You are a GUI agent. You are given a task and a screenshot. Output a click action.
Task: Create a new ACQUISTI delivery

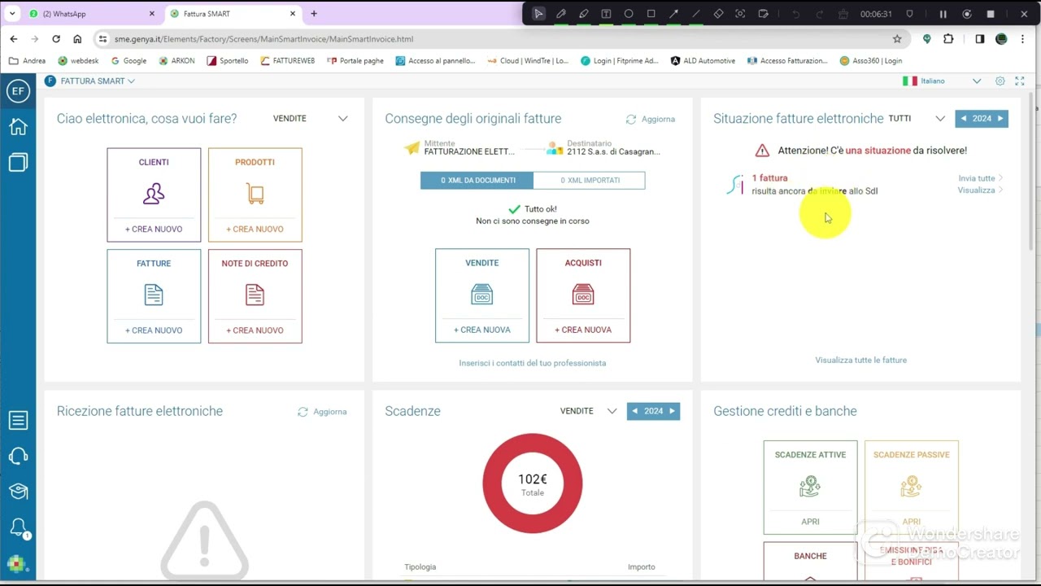(583, 330)
